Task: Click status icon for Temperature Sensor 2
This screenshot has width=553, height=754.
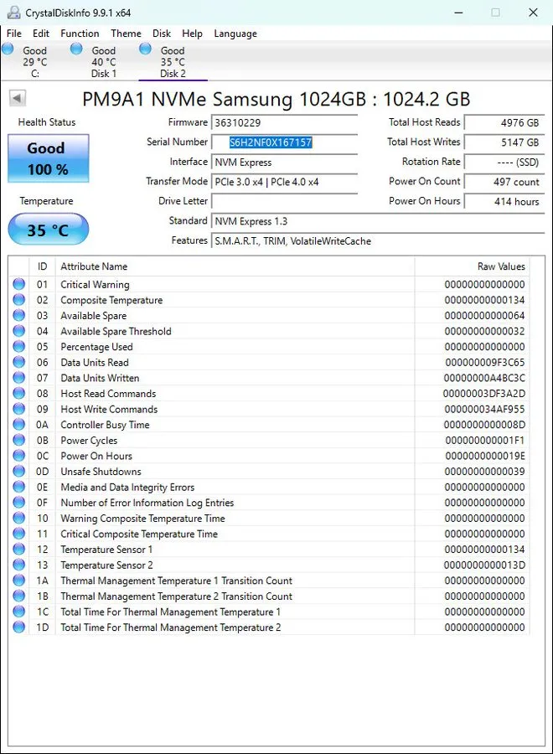Action: [18, 565]
